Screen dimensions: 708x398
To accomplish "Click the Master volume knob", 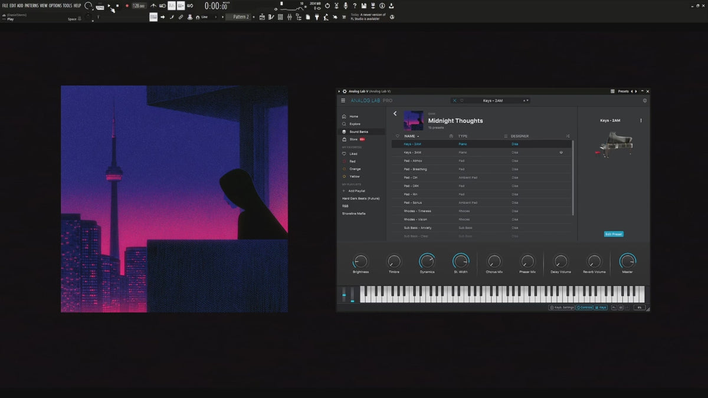I will click(628, 261).
